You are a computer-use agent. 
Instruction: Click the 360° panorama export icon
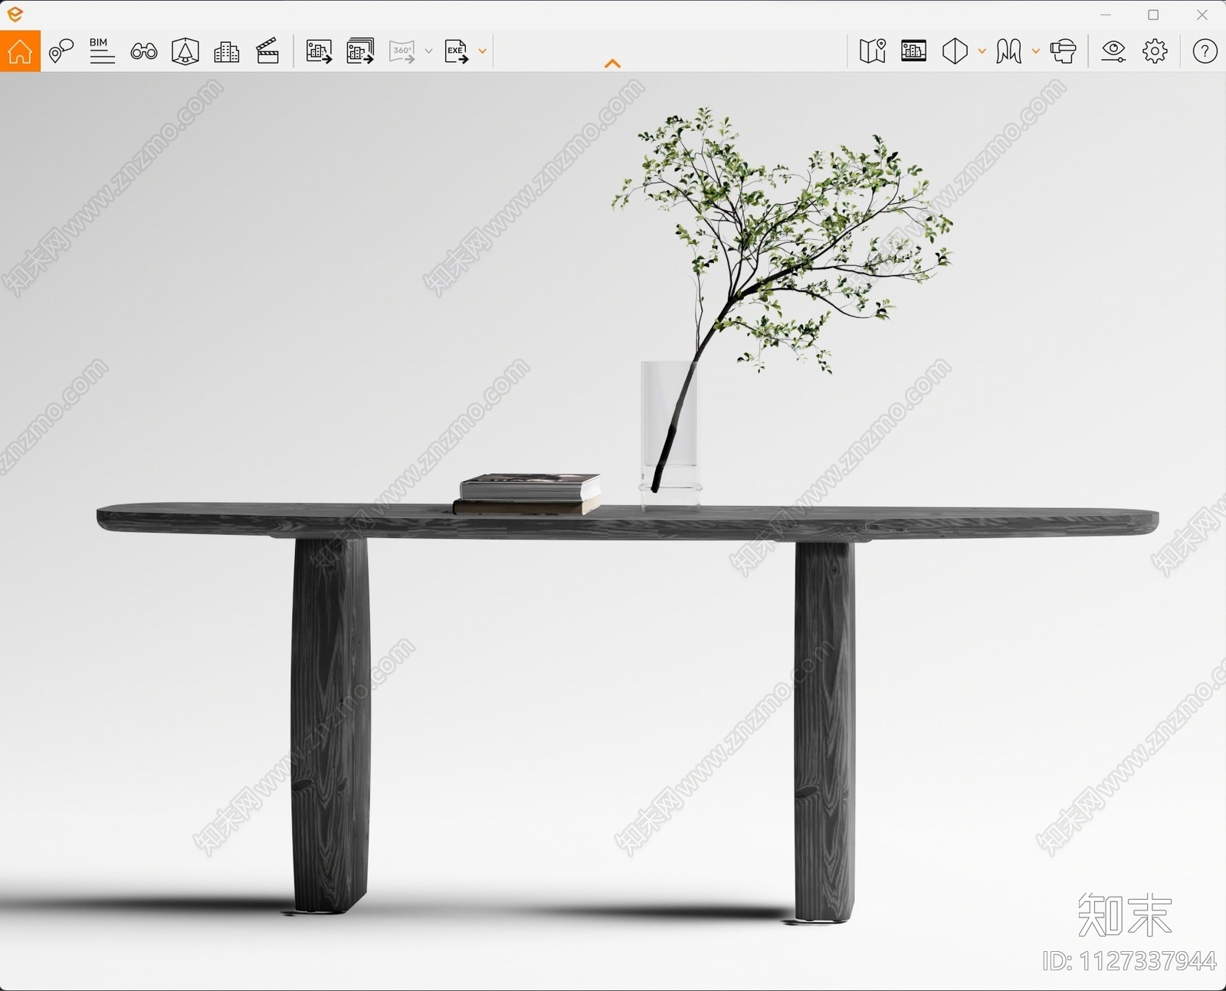point(402,51)
